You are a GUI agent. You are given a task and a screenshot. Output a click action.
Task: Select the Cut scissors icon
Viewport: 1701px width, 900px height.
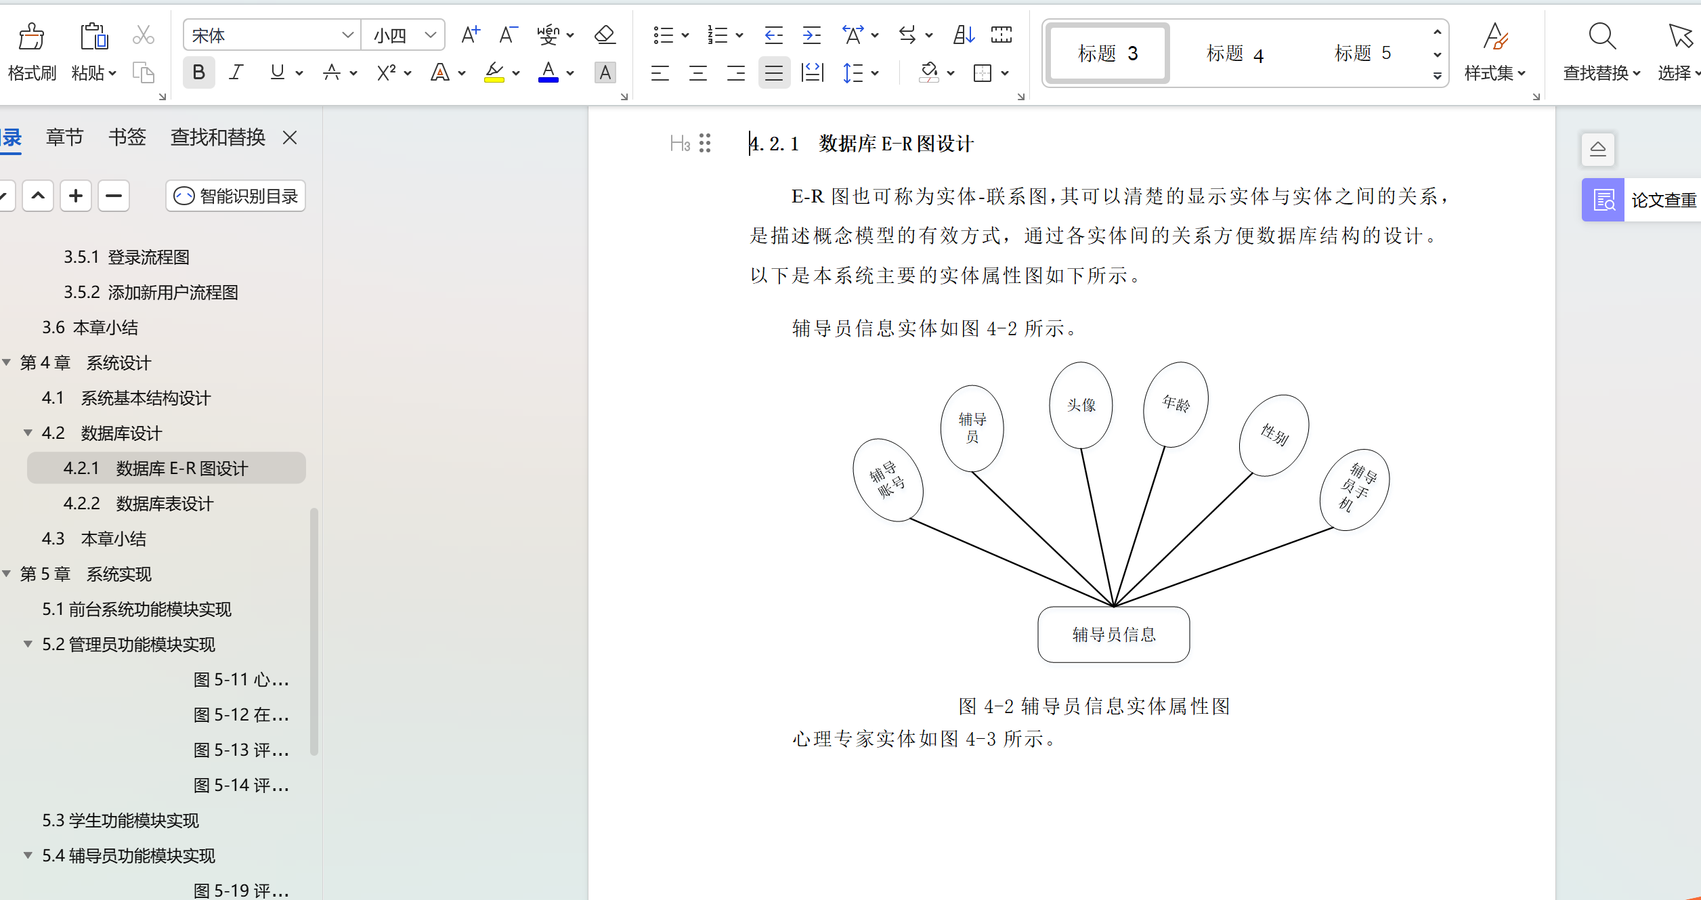coord(144,34)
